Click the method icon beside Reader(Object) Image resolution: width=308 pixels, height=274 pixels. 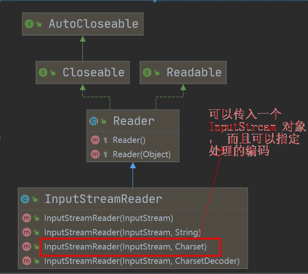pos(95,154)
